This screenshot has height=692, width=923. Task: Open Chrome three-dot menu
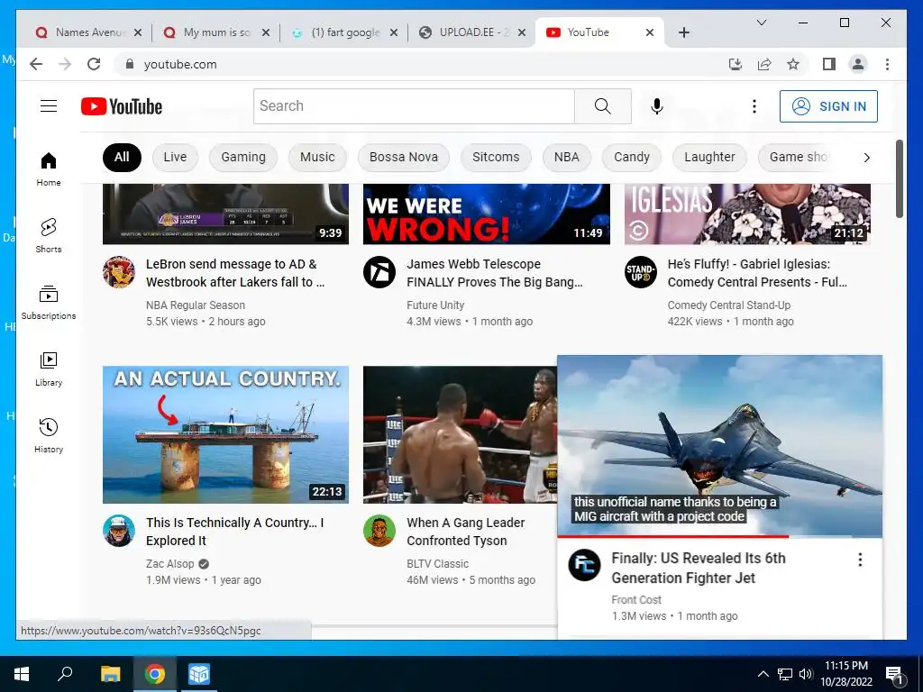[x=887, y=64]
